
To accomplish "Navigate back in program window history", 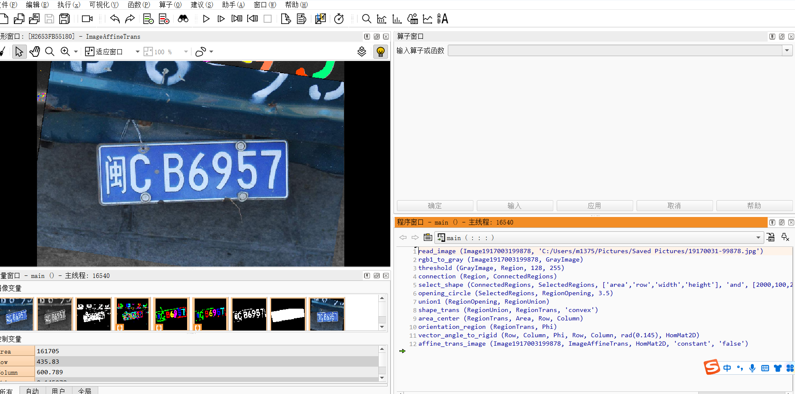I will pyautogui.click(x=403, y=238).
